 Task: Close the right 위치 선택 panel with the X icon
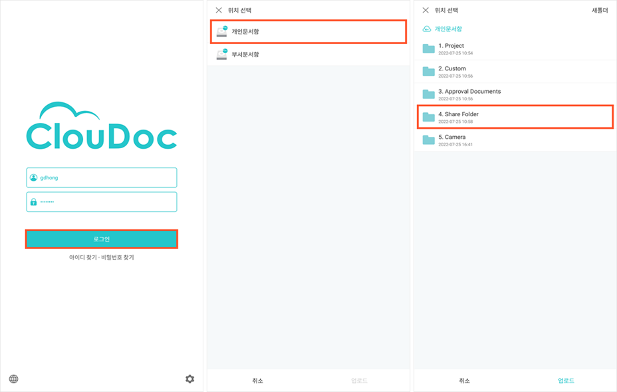coord(426,10)
